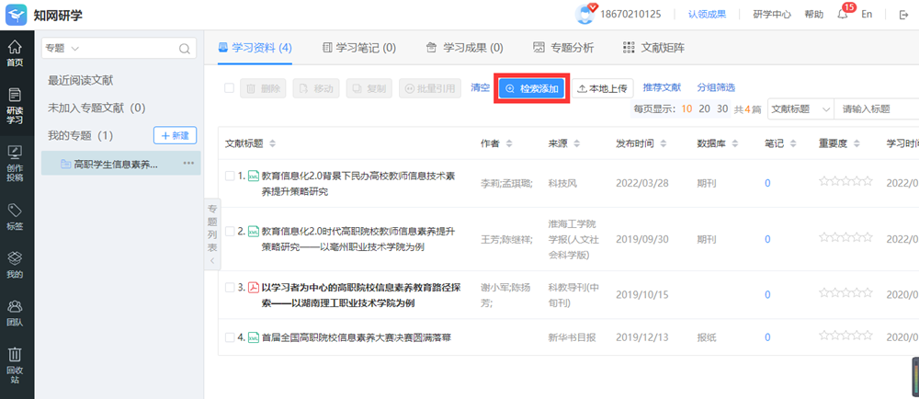Sort by 数据库 column arrows

click(735, 143)
